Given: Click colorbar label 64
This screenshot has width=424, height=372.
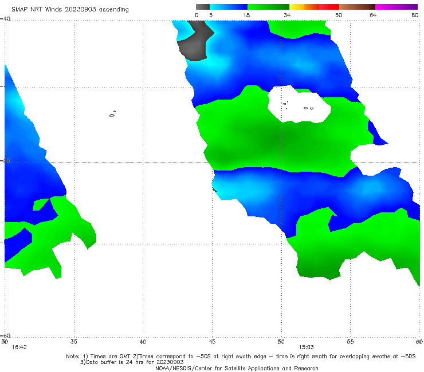Looking at the screenshot, I should pyautogui.click(x=373, y=15).
